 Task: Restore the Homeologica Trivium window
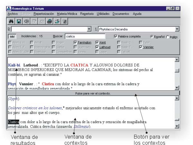point(172,8)
